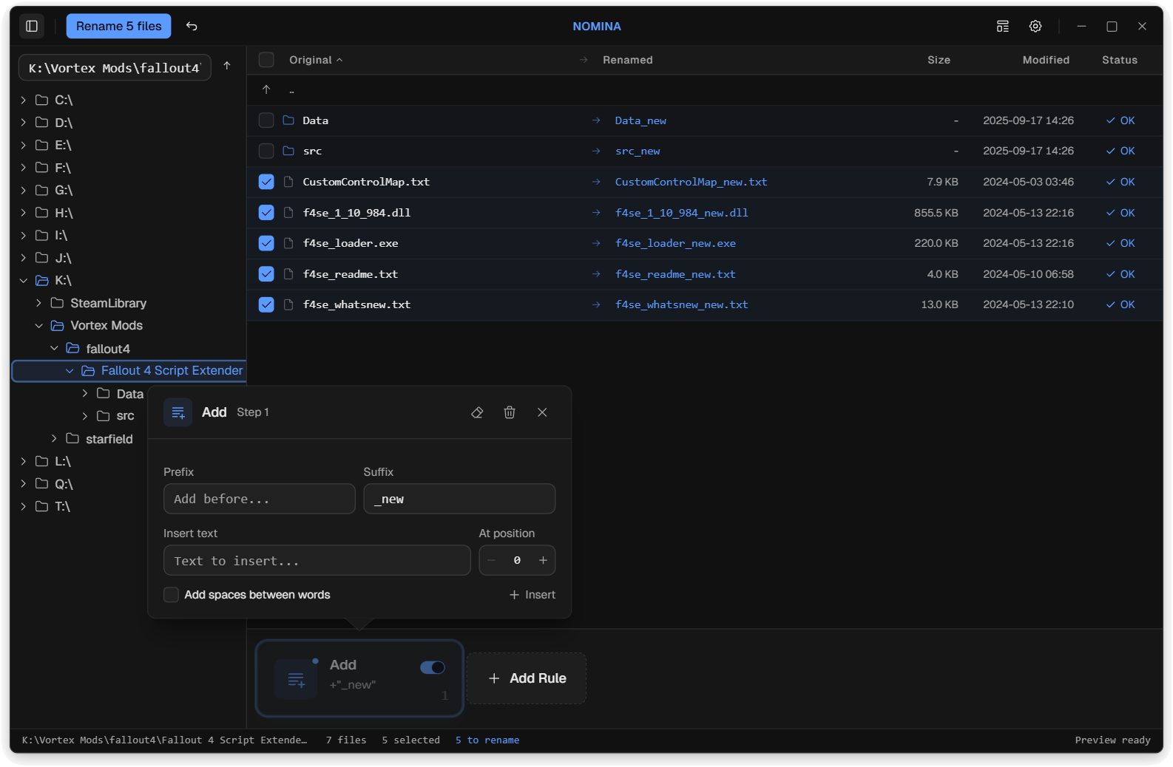This screenshot has width=1173, height=767.
Task: Click the Text to insert field
Action: click(x=317, y=560)
